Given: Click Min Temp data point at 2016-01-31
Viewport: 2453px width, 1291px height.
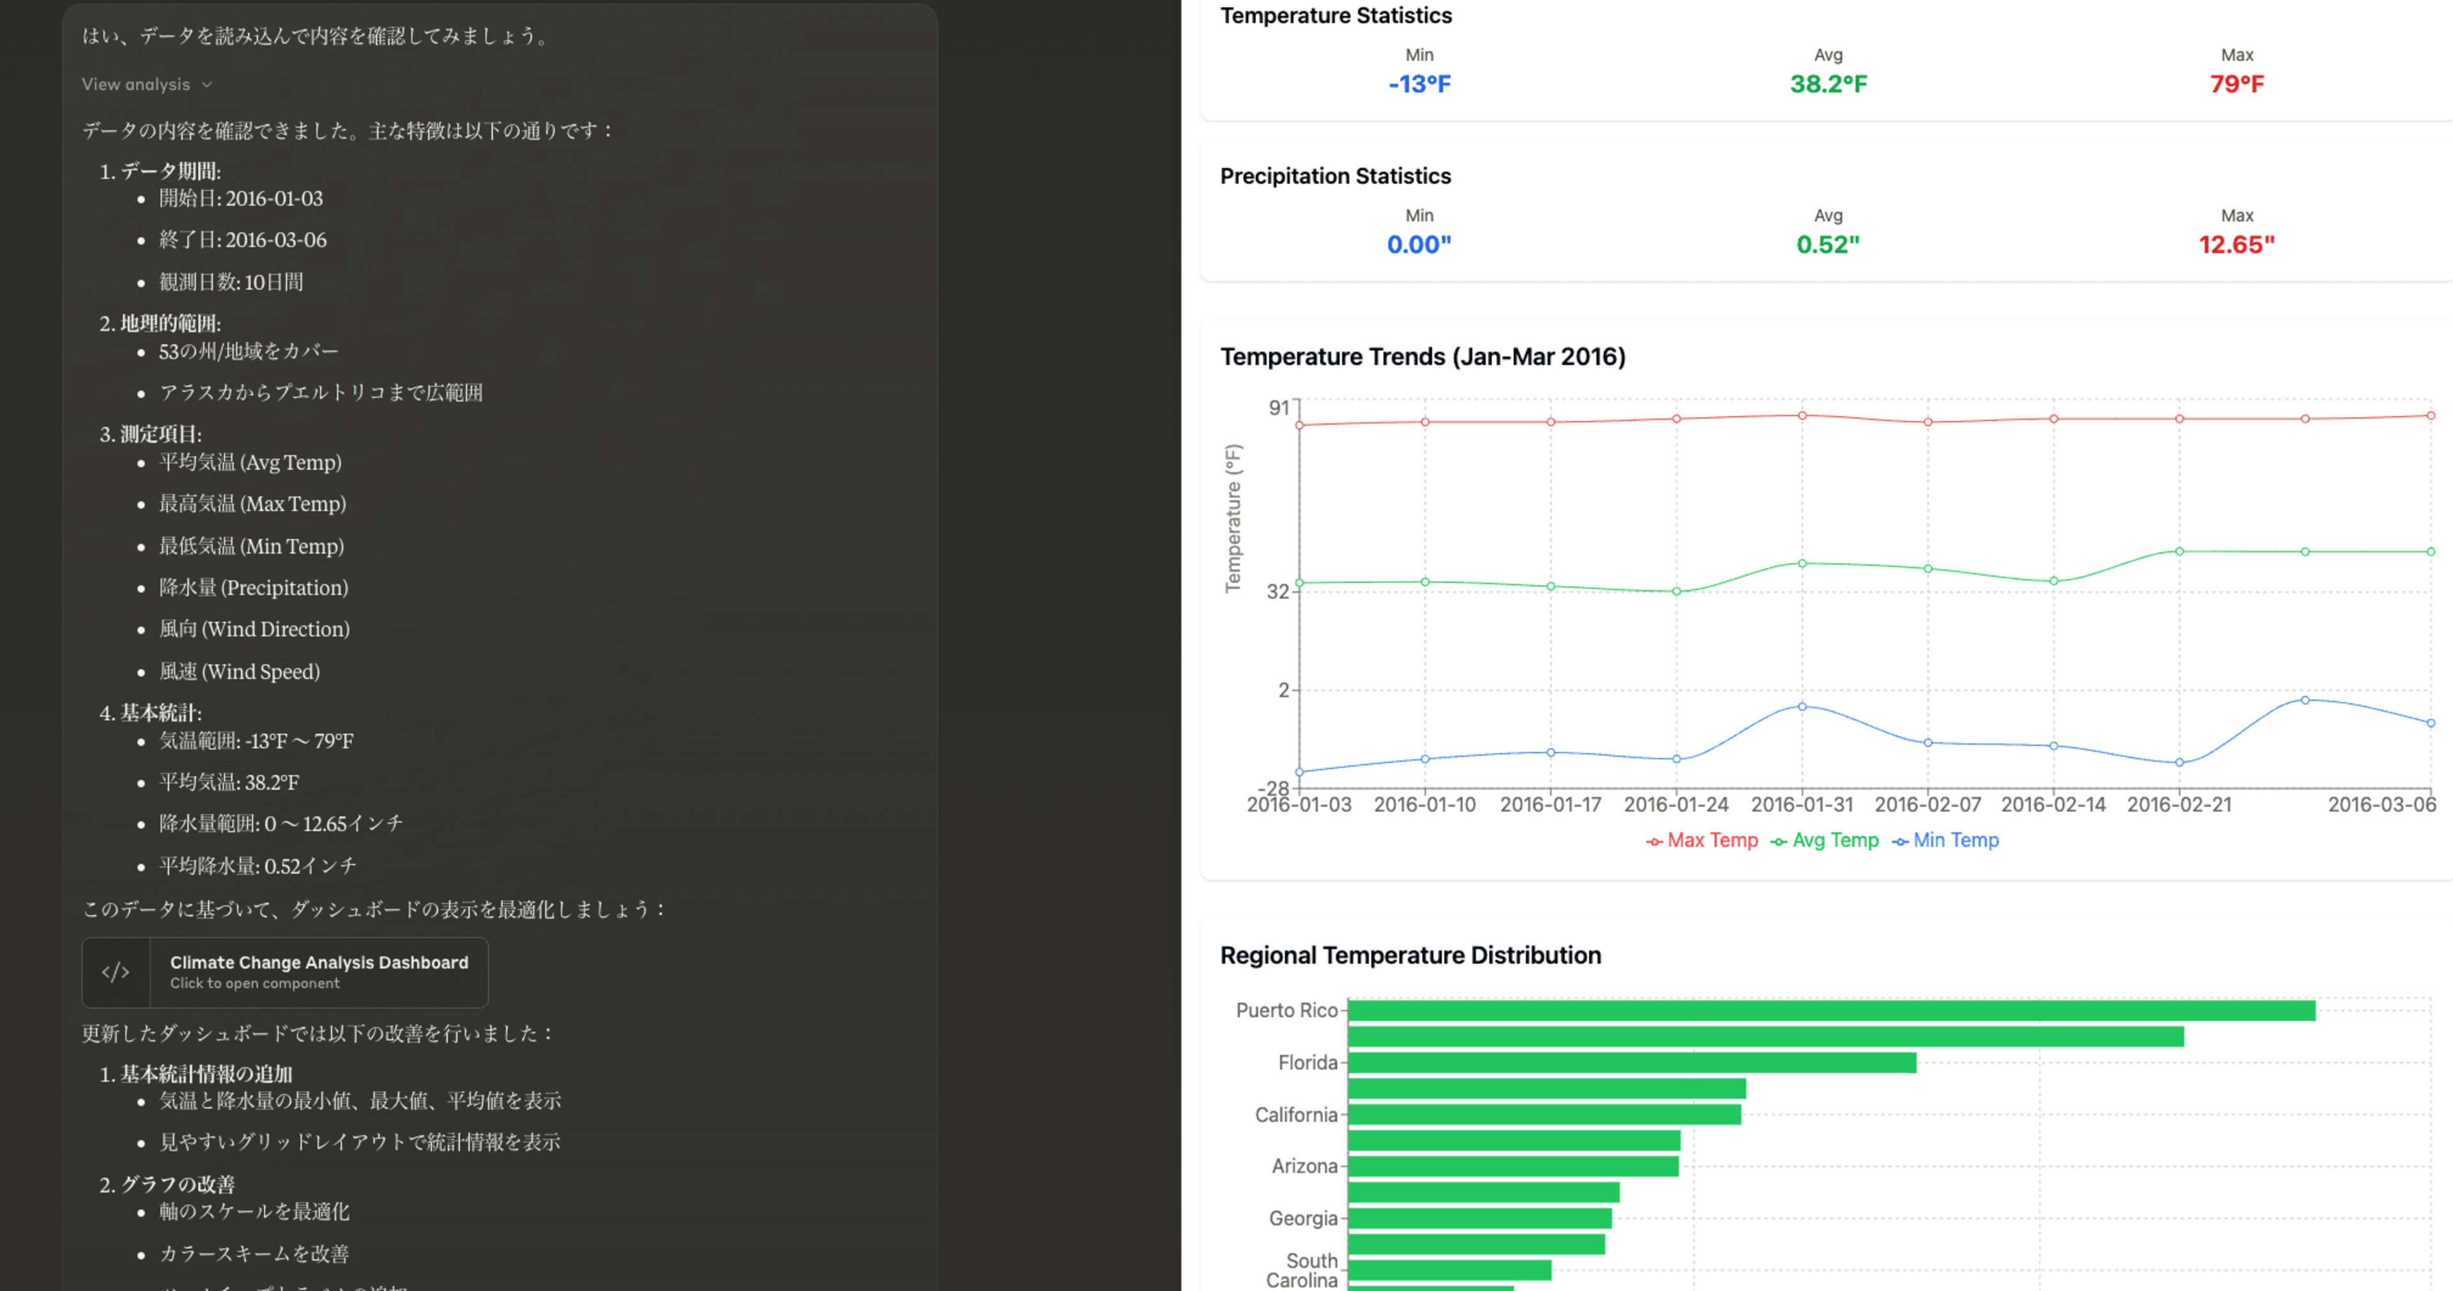Looking at the screenshot, I should [x=1801, y=707].
